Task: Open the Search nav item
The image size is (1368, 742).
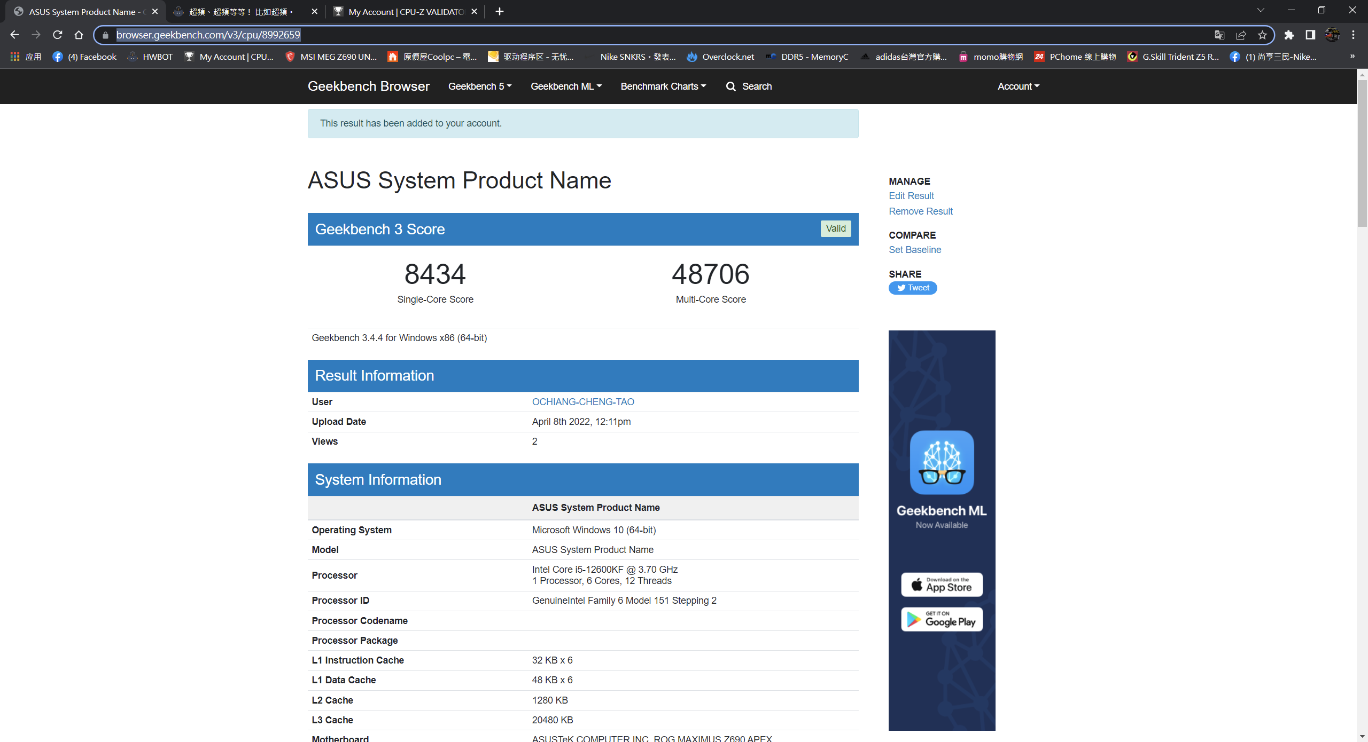Action: pyautogui.click(x=749, y=86)
